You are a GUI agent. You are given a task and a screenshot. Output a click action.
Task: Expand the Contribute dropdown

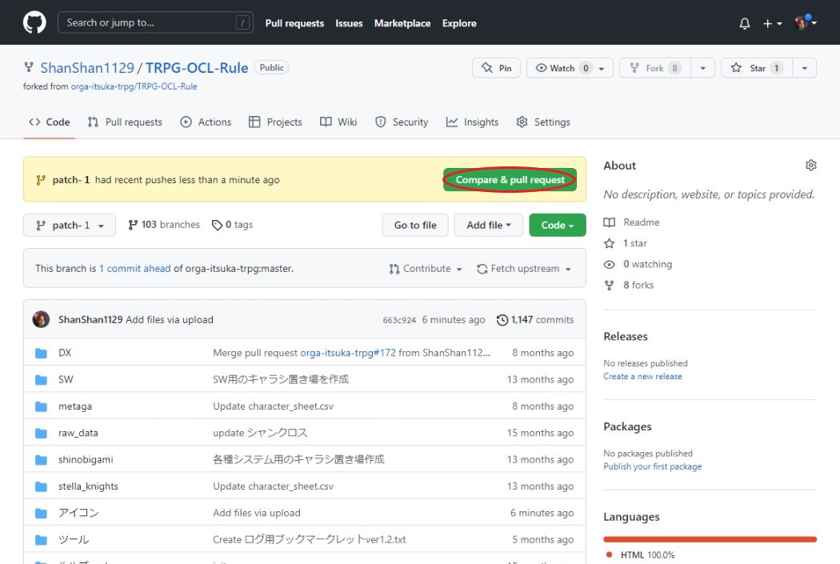pos(426,268)
